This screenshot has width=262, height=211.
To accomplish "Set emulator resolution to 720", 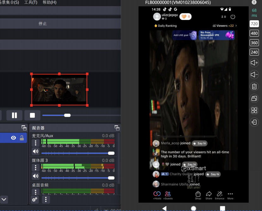I will [x=254, y=24].
